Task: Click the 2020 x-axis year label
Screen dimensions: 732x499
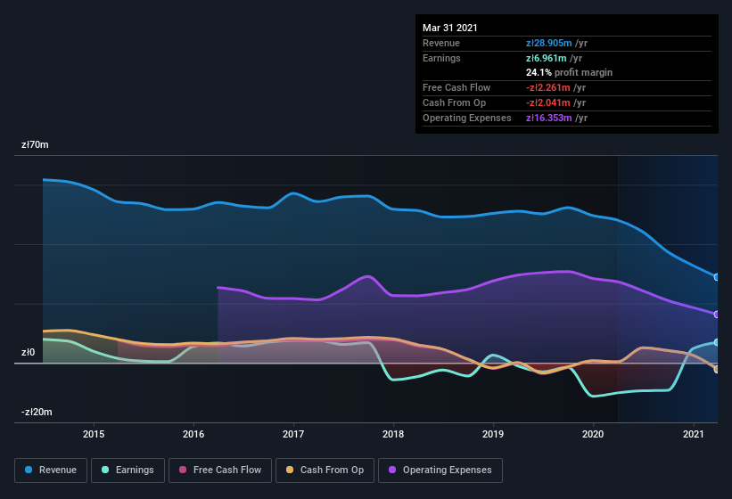Action: (593, 434)
